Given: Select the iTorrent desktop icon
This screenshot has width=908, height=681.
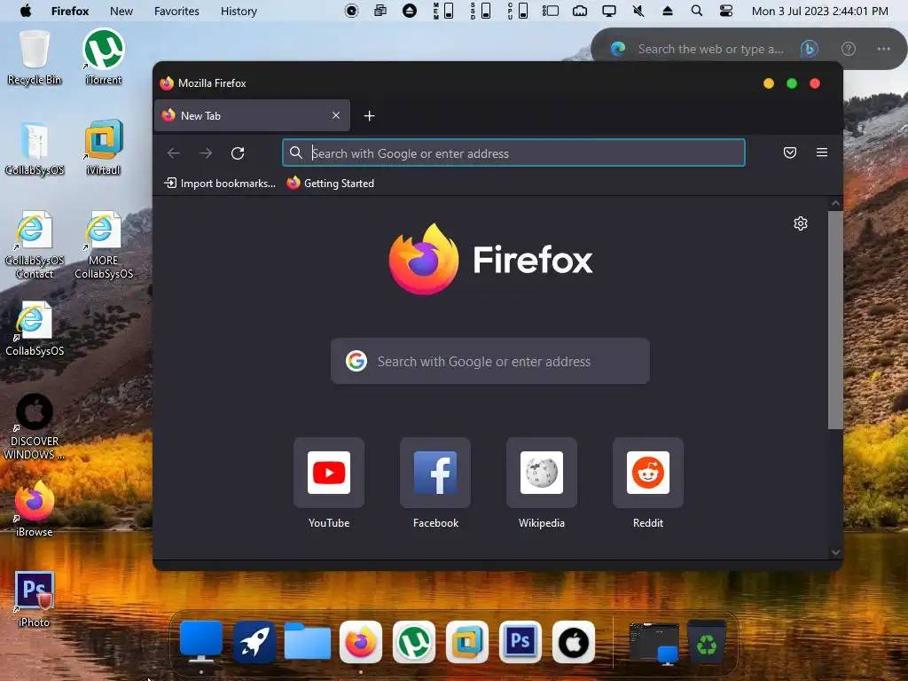Looking at the screenshot, I should coord(104,58).
